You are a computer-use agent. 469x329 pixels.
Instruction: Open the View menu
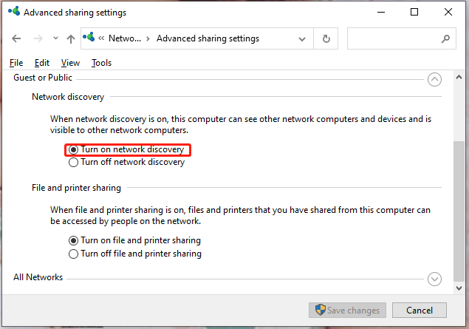pyautogui.click(x=70, y=63)
